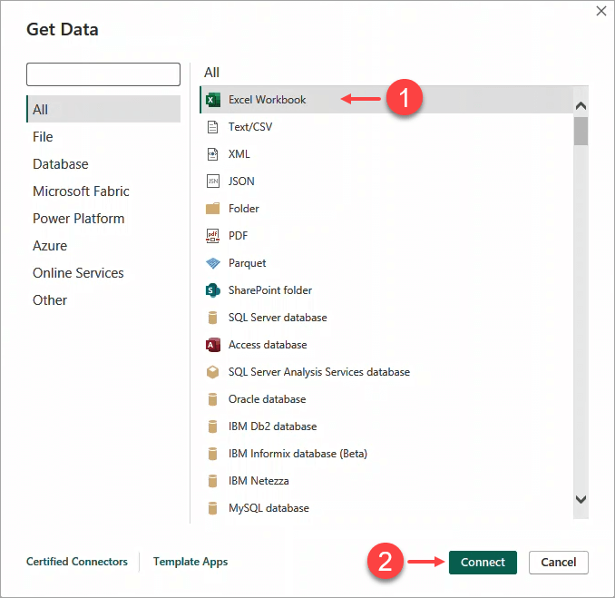
Task: Click the connector list scrollbar thumb
Action: click(581, 131)
